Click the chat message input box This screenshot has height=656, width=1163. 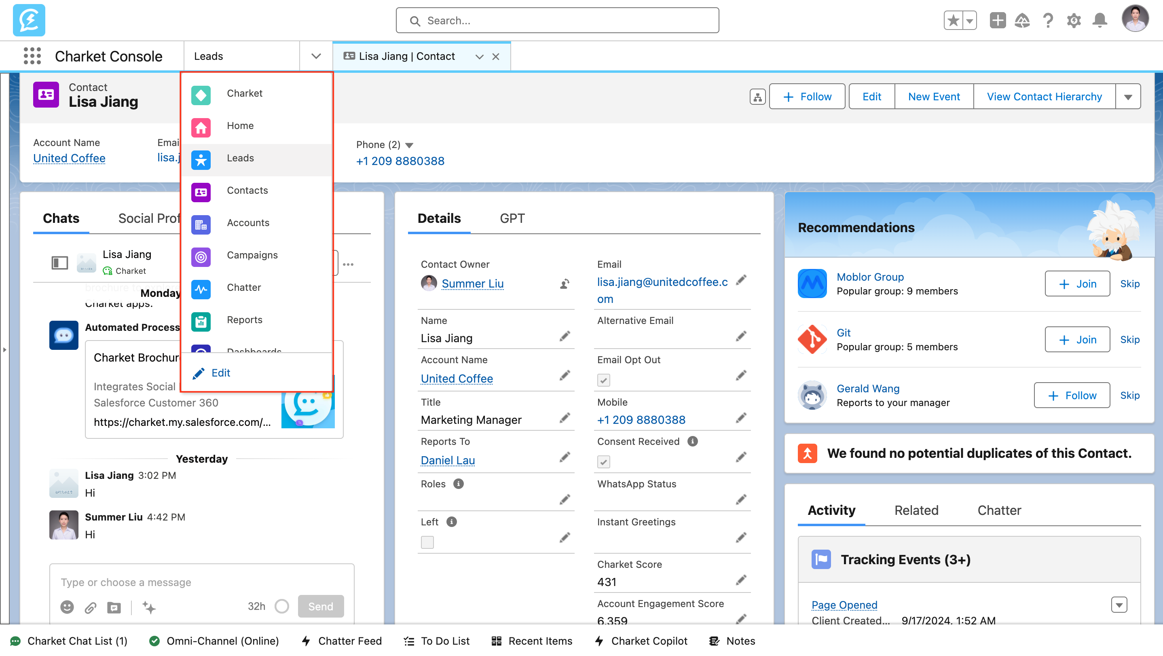(x=202, y=582)
